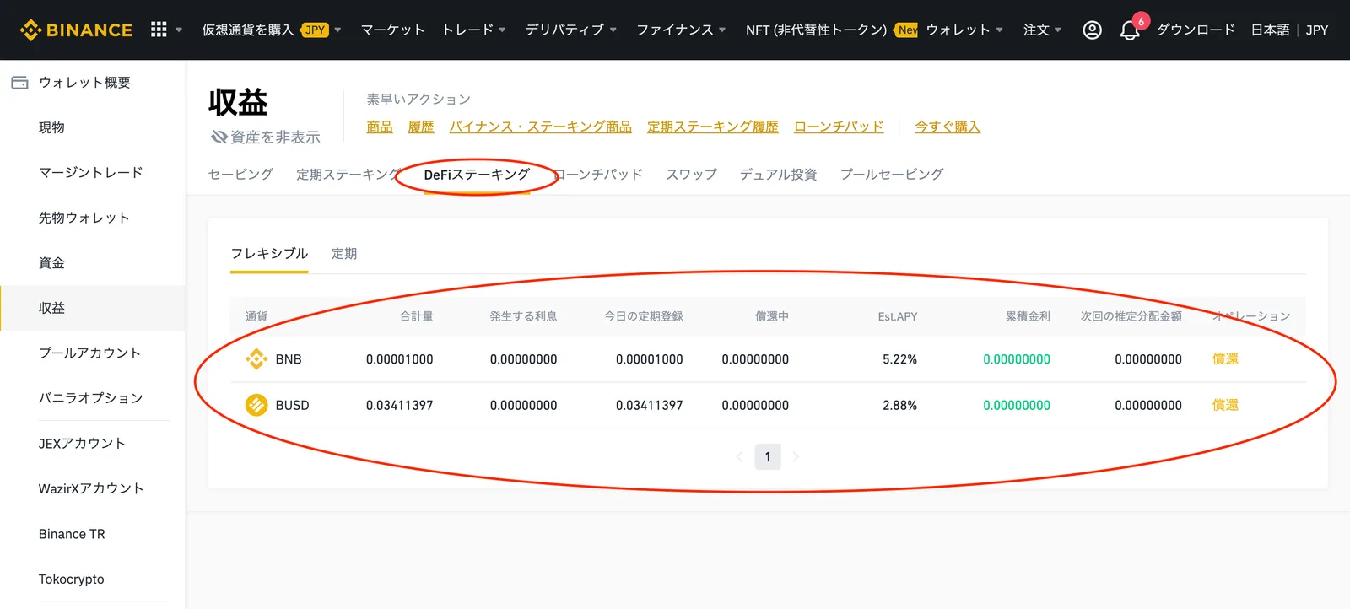1350x609 pixels.
Task: Switch to the 定期ステーキング tab
Action: (348, 174)
